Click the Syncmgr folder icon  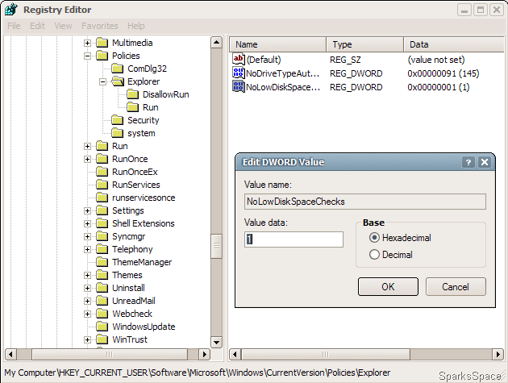pos(102,236)
